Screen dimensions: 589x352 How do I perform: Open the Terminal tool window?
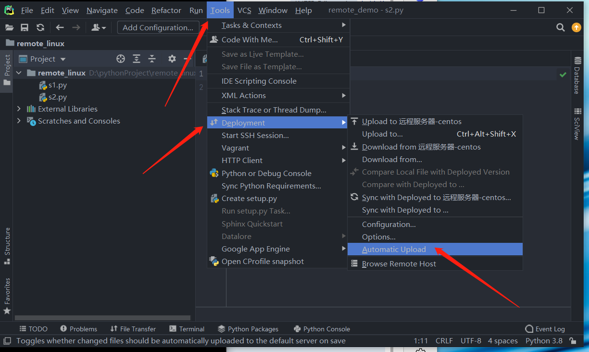coord(187,329)
